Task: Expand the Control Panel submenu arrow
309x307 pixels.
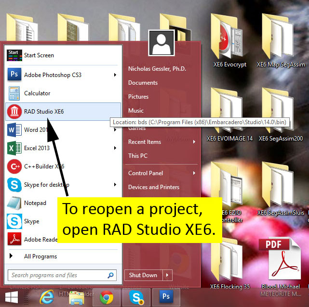Action: 194,173
